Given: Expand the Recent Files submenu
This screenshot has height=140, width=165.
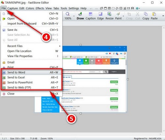Looking at the screenshot, I should point(31,46).
